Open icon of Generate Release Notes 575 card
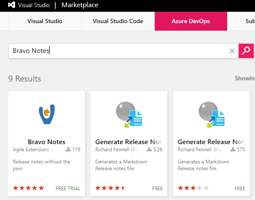 212,114
